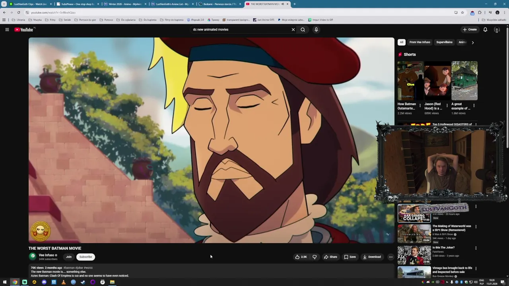Open Discord from the taskbar
Viewport: 509px width, 286px height.
pos(44,282)
